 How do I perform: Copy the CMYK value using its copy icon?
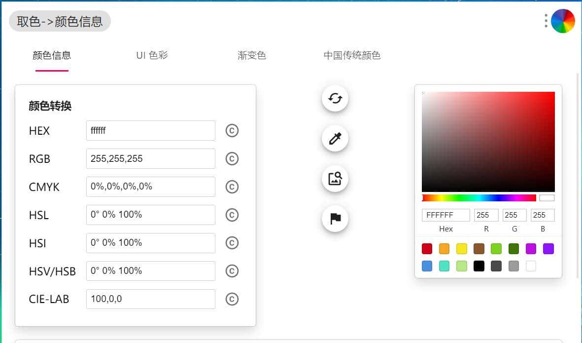pos(232,187)
